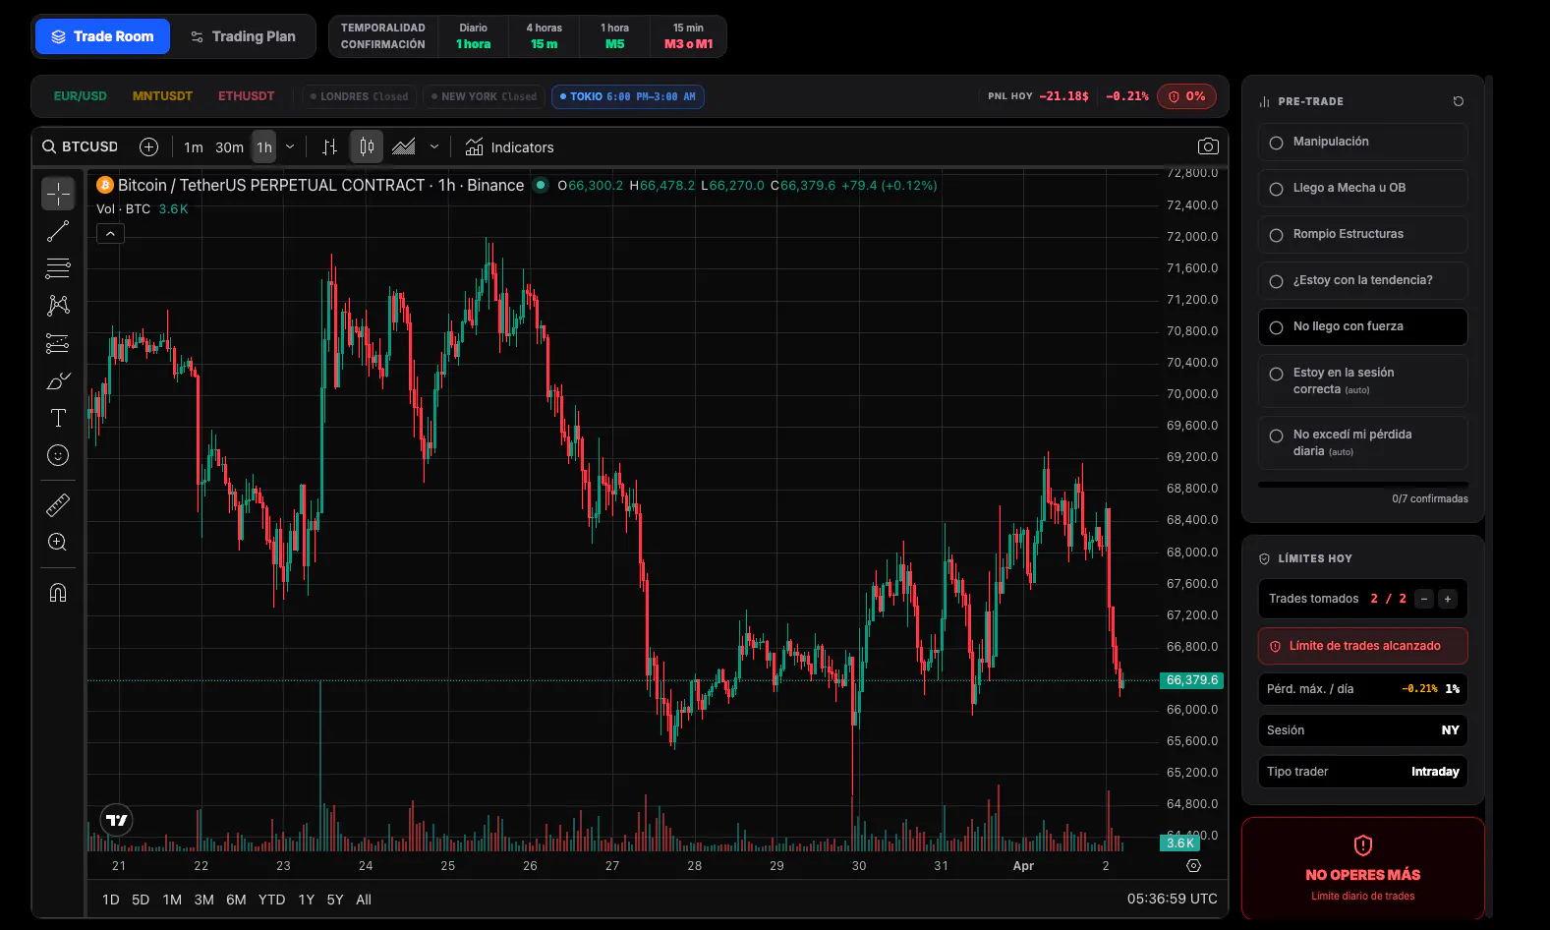
Task: Open the emoji icons tool
Action: click(58, 455)
